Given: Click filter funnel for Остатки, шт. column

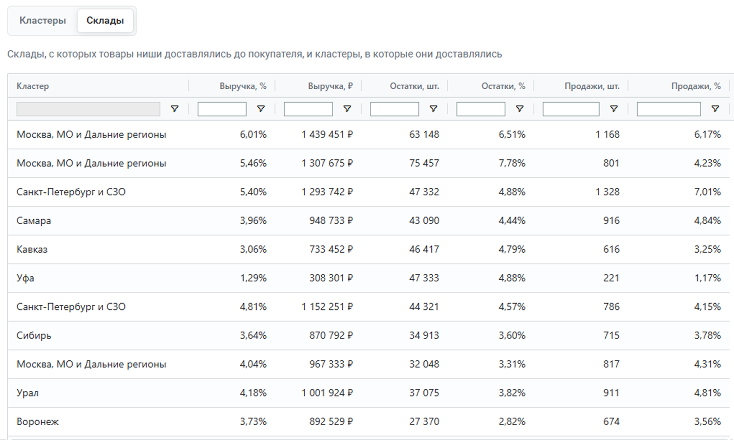Looking at the screenshot, I should click(433, 109).
